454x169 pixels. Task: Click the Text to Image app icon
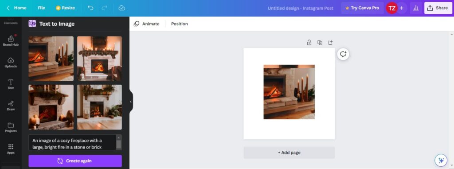pyautogui.click(x=32, y=24)
